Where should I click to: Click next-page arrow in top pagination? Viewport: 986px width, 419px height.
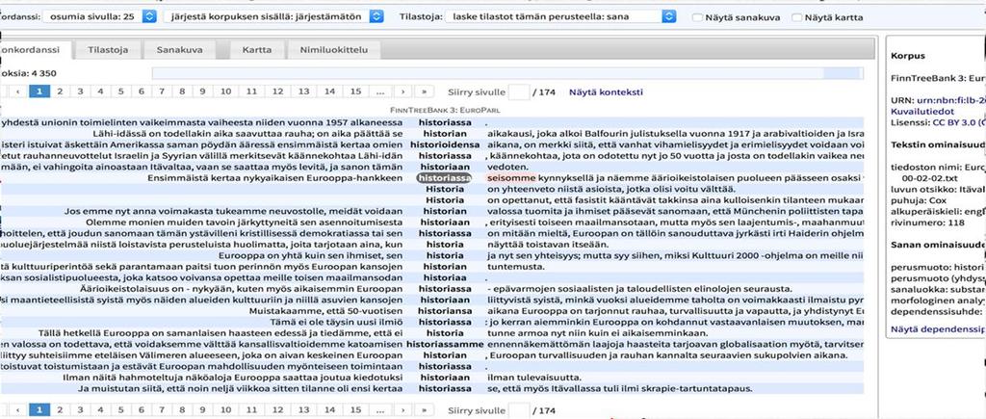[x=403, y=92]
